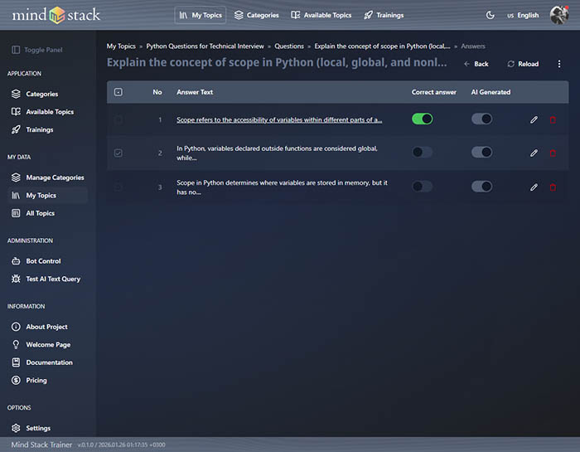Click the Settings gear icon
580x452 pixels.
pyautogui.click(x=16, y=428)
